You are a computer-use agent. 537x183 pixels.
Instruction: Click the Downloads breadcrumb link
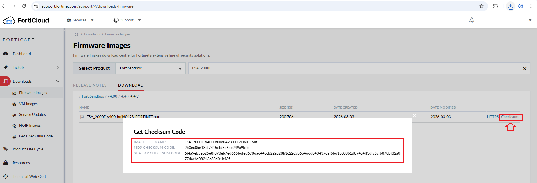92,34
